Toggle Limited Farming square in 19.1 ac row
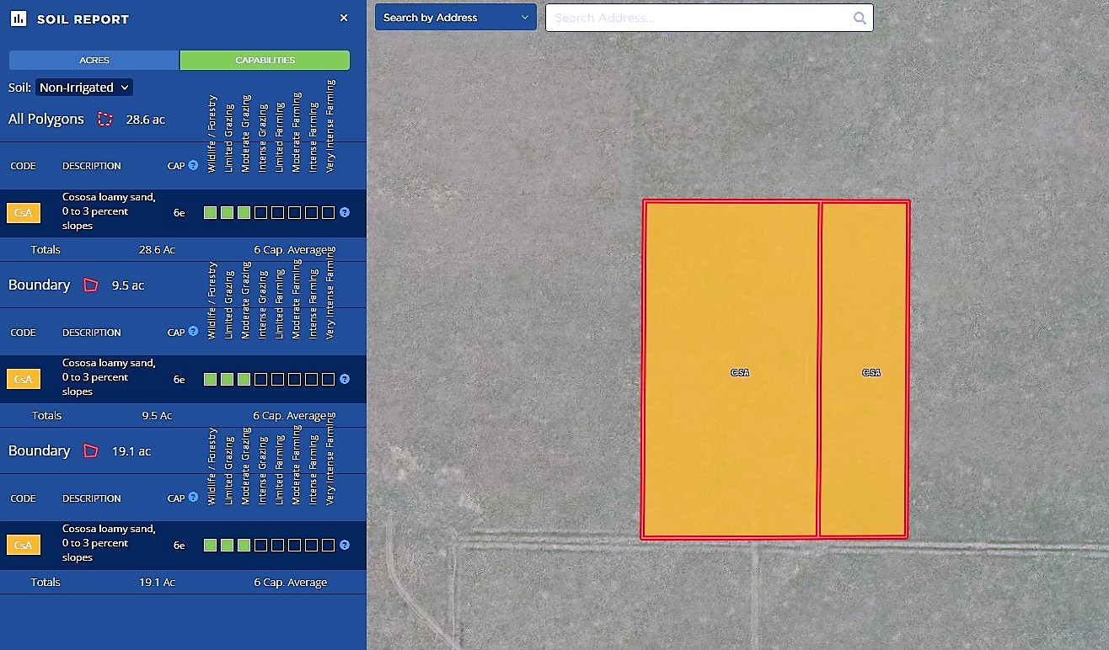Screen dimensions: 1109x650 [x=277, y=545]
